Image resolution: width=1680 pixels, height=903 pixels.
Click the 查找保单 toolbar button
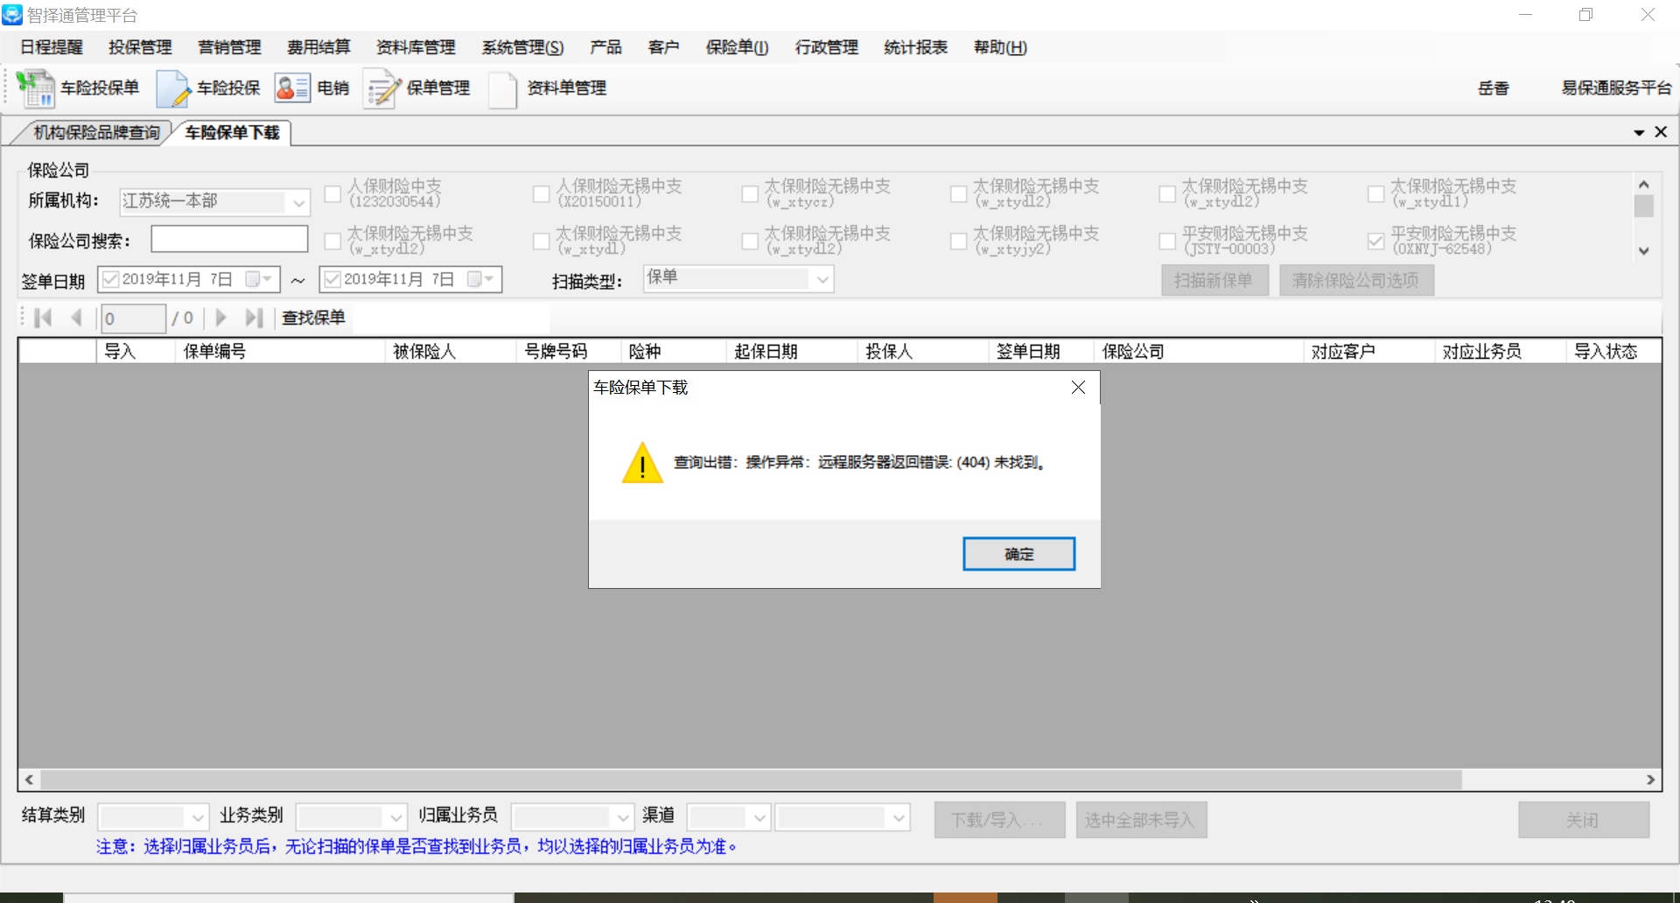pyautogui.click(x=313, y=318)
